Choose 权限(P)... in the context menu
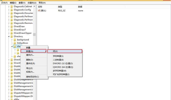This screenshot has width=171, height=100. coord(34,72)
